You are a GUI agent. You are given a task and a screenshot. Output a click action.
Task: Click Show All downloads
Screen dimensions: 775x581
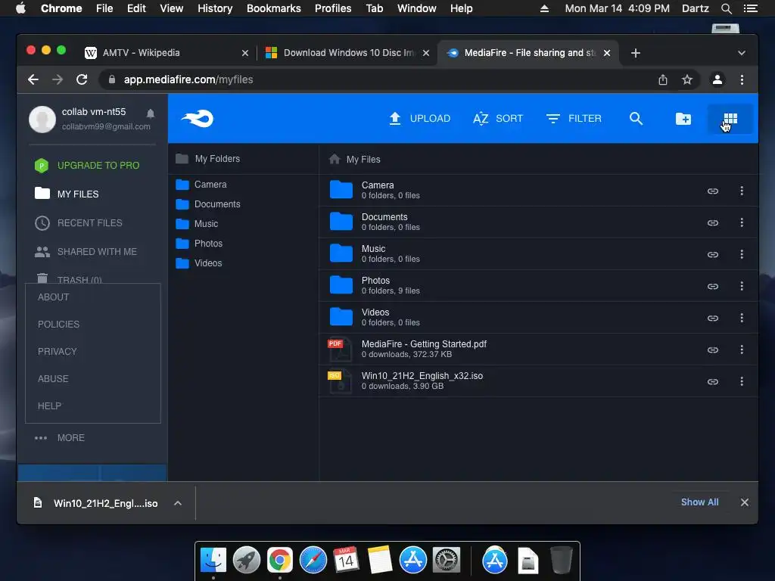699,502
